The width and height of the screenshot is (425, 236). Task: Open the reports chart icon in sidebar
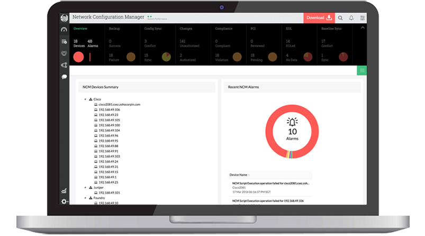tap(64, 191)
